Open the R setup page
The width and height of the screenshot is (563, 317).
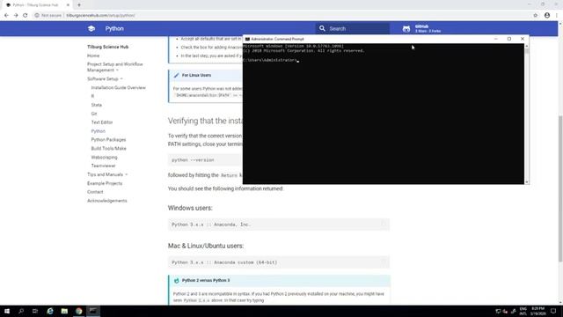[92, 96]
